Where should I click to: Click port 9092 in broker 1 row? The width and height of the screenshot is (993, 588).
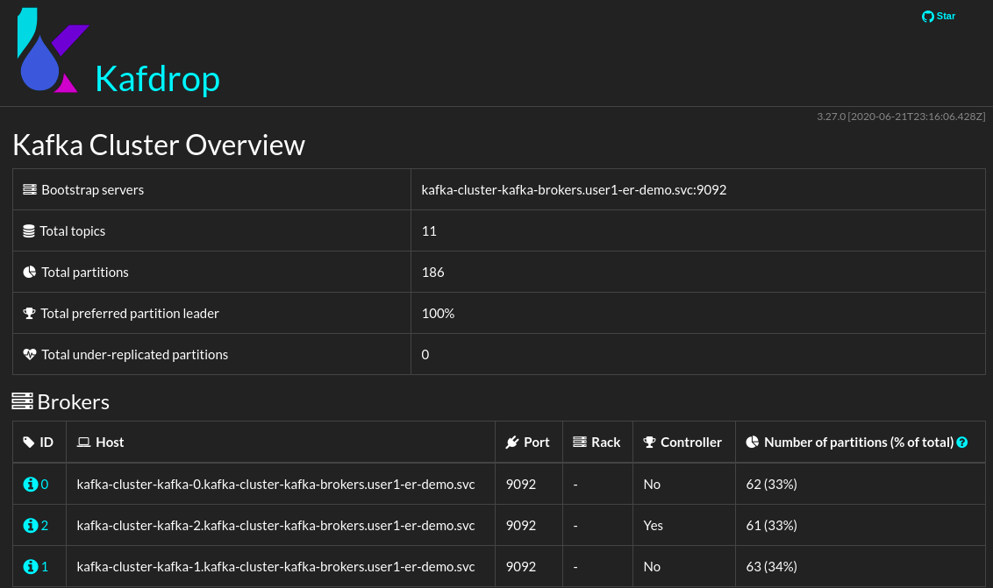point(520,566)
